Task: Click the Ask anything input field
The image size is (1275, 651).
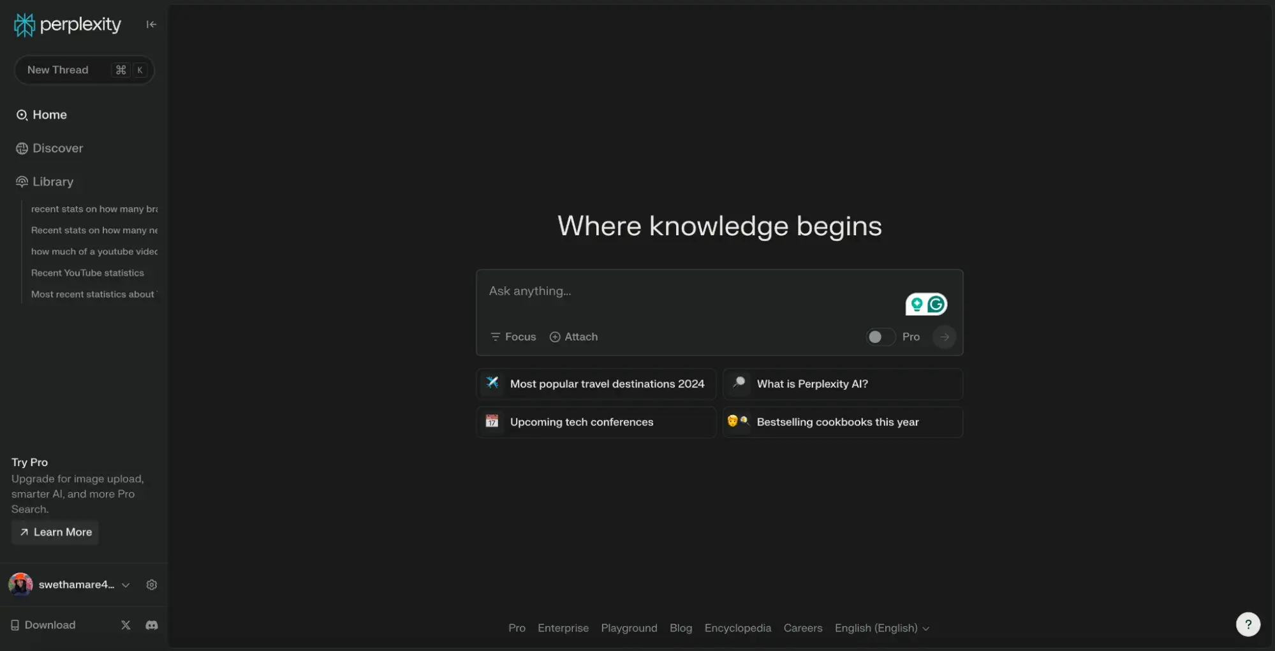Action: pyautogui.click(x=689, y=291)
